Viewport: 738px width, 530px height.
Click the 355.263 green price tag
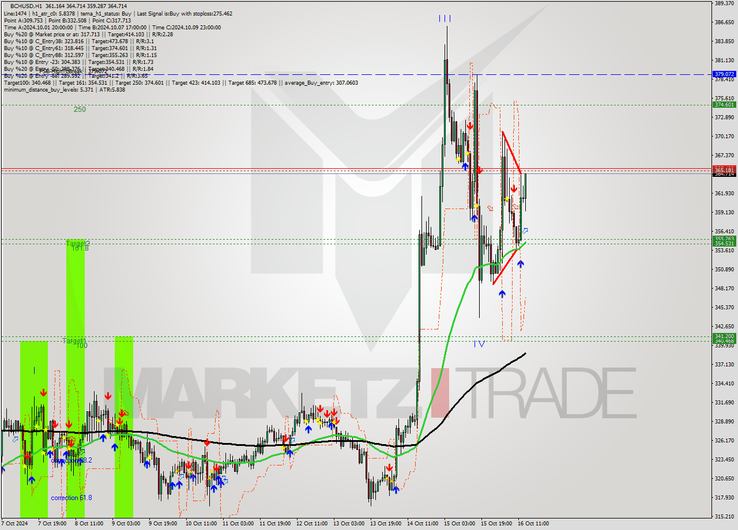(x=724, y=238)
